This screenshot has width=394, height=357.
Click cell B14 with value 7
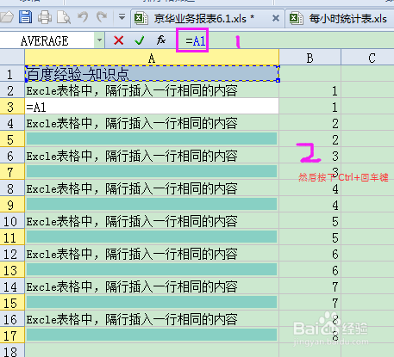point(310,286)
